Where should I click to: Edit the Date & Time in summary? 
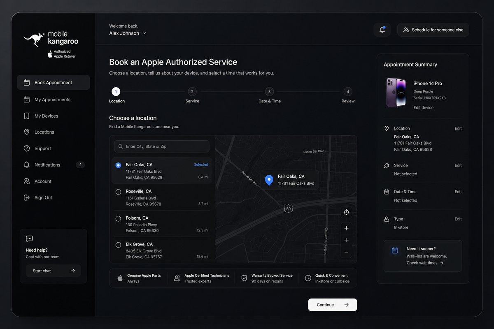pyautogui.click(x=458, y=192)
